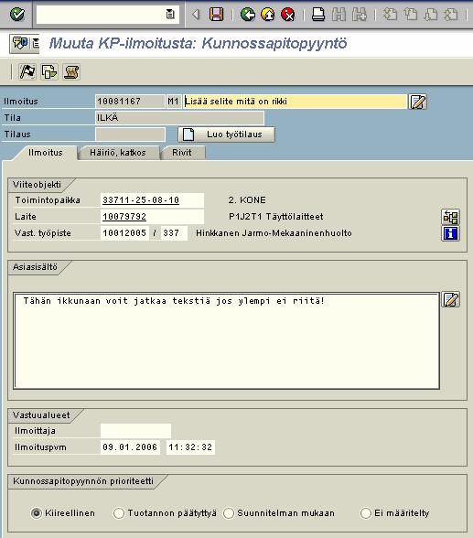Select the Suunnitelman mukaan radio button

(229, 513)
